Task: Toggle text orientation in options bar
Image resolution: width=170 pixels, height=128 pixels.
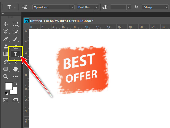Action: pyautogui.click(x=25, y=7)
